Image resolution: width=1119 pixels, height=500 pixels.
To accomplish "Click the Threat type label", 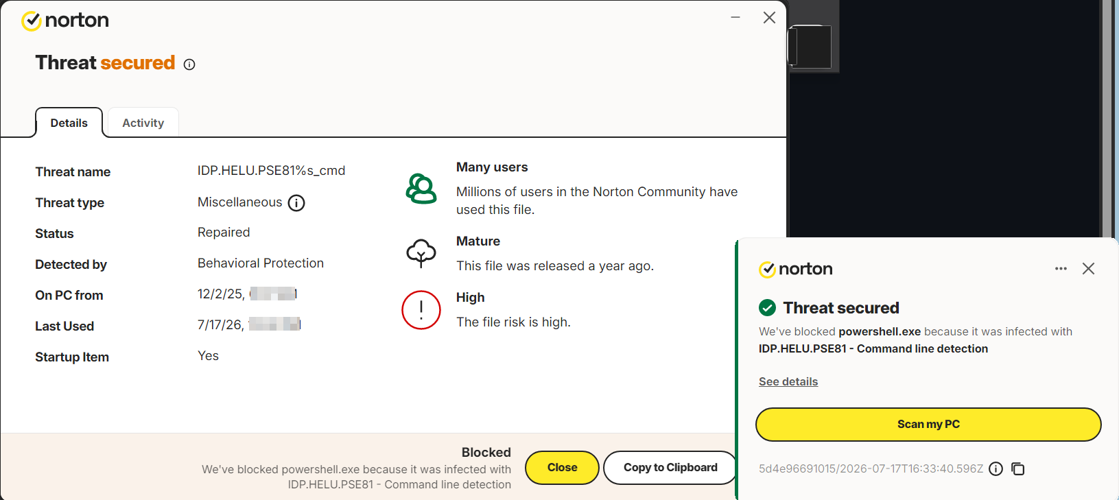I will [x=70, y=203].
